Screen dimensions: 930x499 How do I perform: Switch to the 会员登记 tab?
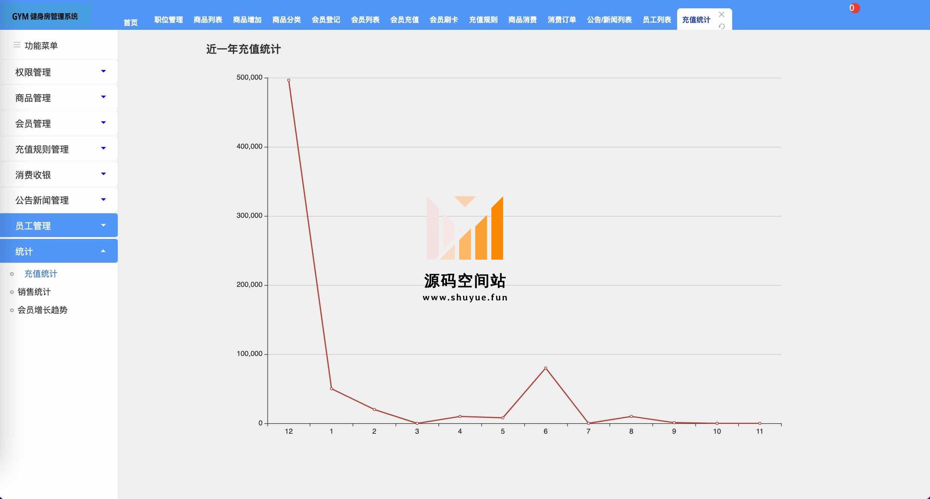coord(326,20)
